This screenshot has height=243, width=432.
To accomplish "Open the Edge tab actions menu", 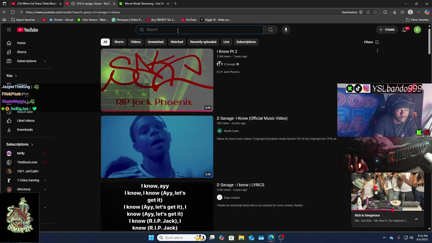I will click(4, 4).
